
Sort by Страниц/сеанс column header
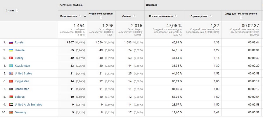199,16
